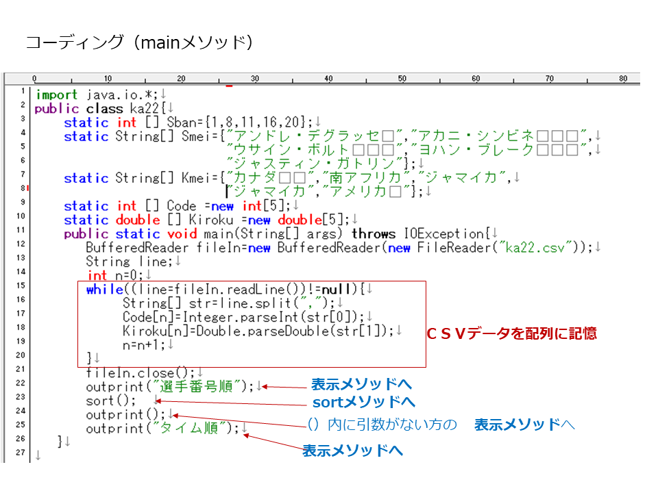This screenshot has height=493, width=658.
Task: Click the slide title コーディング（mainメソッド）
Action: [x=141, y=42]
